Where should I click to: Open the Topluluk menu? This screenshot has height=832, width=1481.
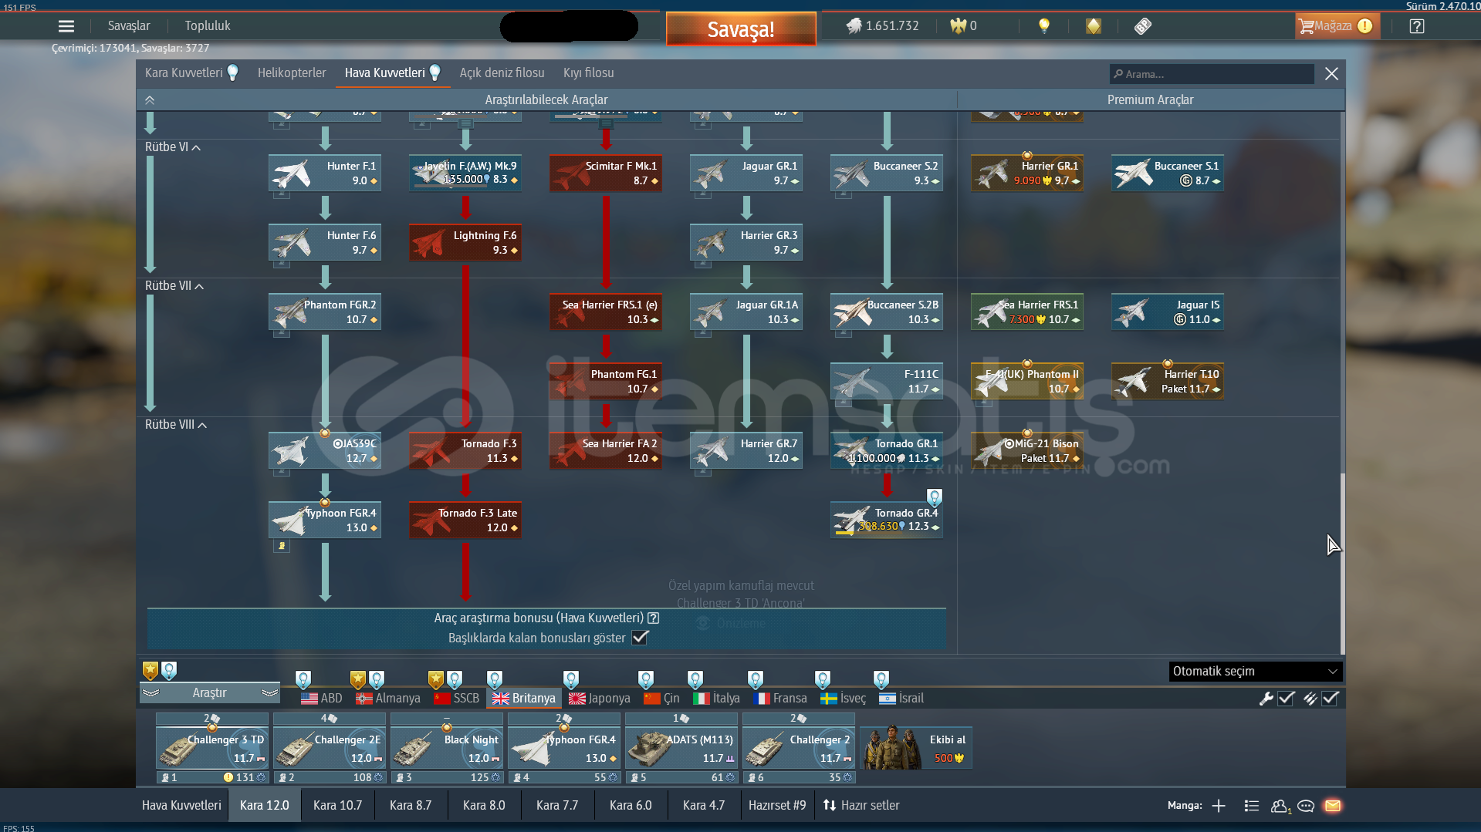tap(208, 26)
